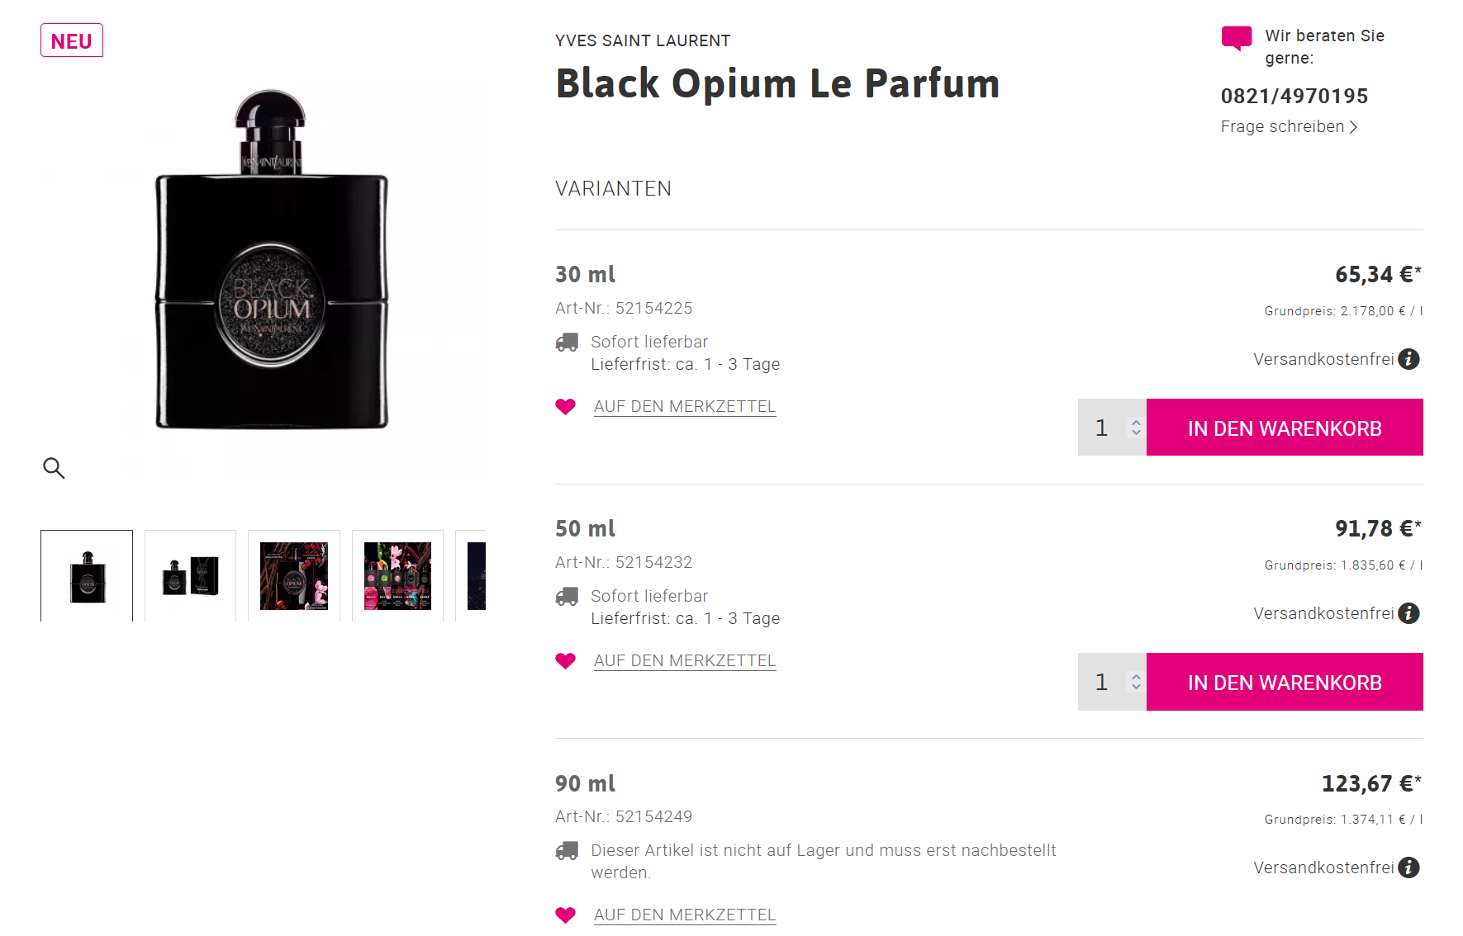The image size is (1463, 936).
Task: Click heart icon for 50 ml variant
Action: click(566, 661)
